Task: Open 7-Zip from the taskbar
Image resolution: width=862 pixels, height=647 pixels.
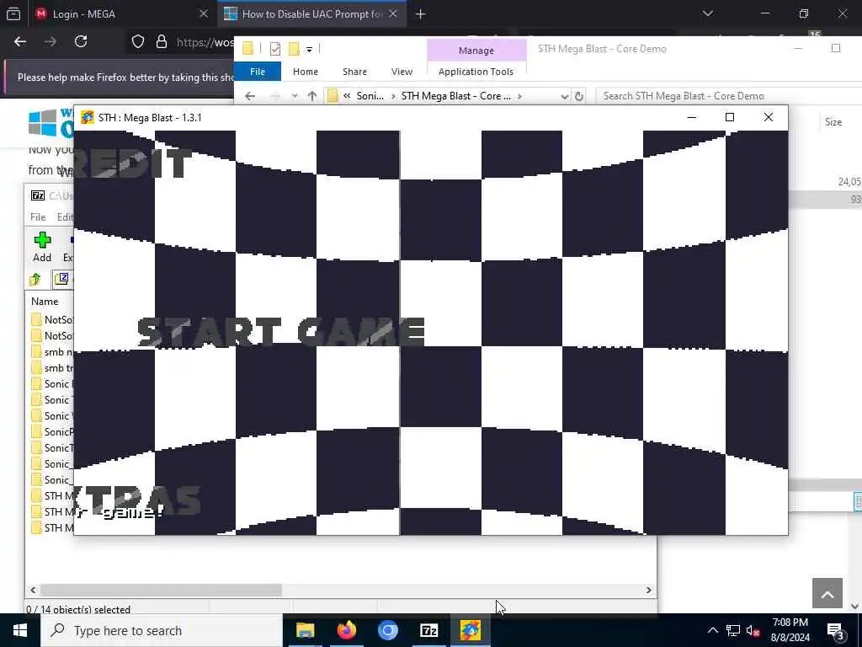Action: [x=428, y=630]
